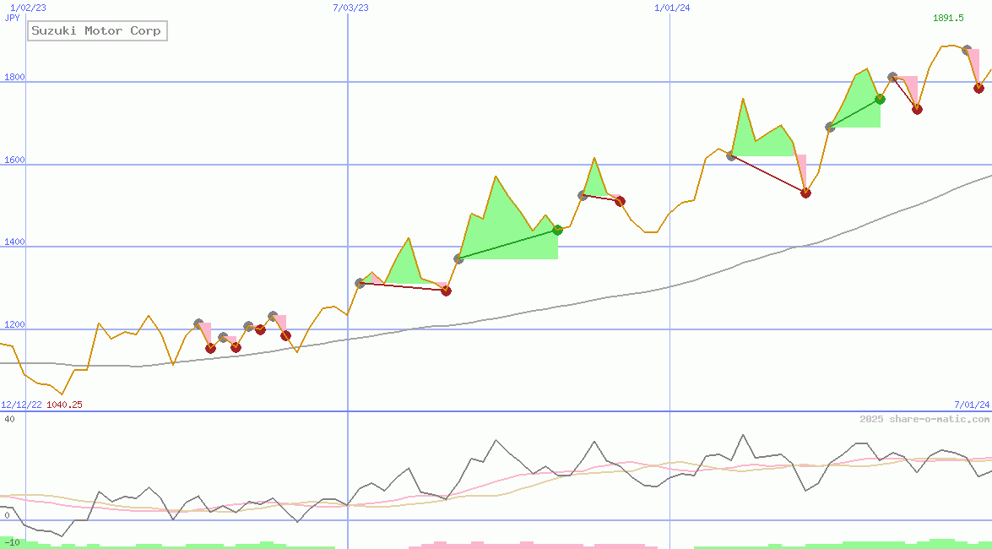Click the 12/12/22 start date label

tap(21, 405)
